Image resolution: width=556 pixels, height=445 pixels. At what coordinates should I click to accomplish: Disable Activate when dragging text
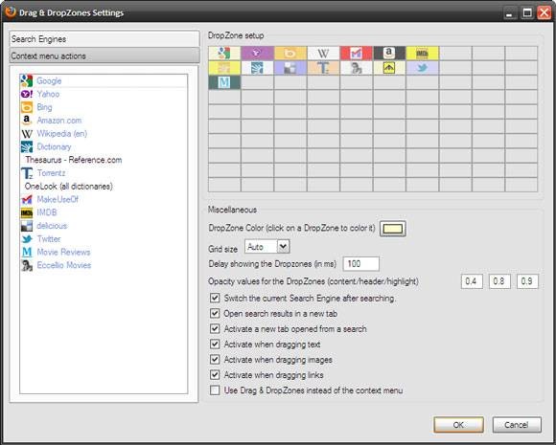[215, 345]
